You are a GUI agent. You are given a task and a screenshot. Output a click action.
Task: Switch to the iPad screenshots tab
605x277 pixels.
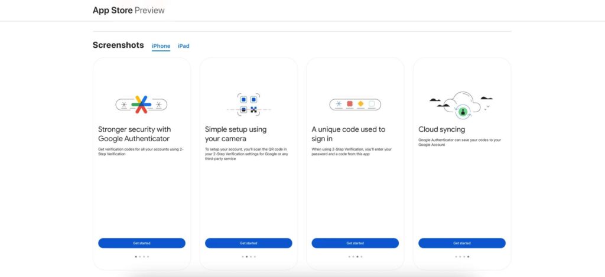point(183,46)
